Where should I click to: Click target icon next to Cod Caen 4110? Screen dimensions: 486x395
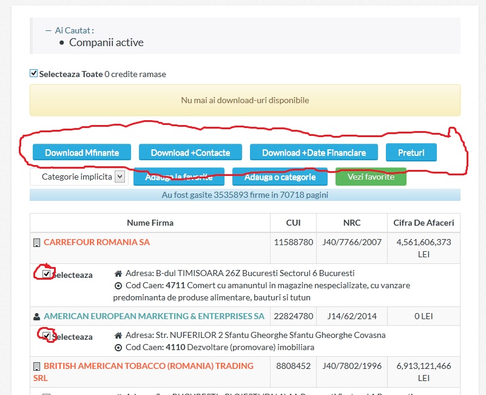[x=118, y=348]
